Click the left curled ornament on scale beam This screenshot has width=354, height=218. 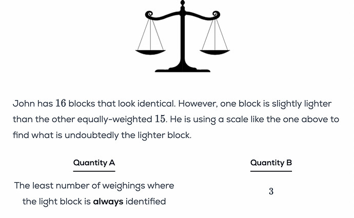pyautogui.click(x=149, y=14)
